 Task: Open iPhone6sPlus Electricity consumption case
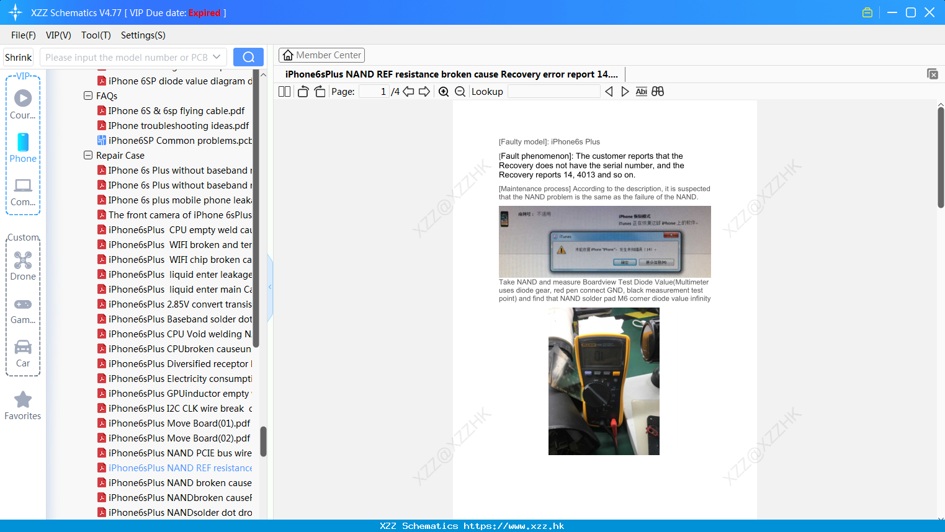coord(175,379)
